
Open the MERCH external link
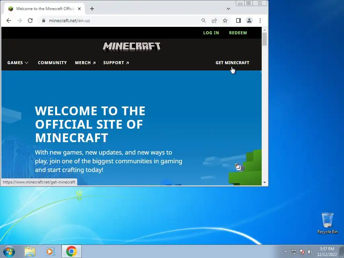point(85,63)
